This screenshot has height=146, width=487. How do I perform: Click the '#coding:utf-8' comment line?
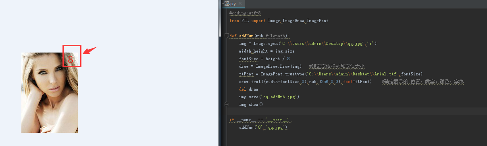click(x=245, y=13)
